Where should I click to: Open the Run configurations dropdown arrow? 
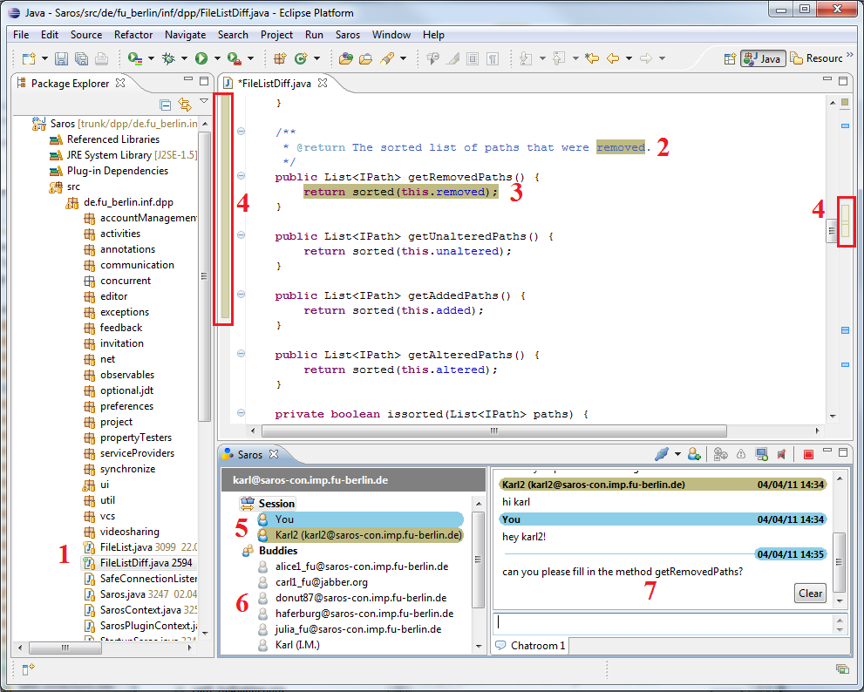[217, 58]
